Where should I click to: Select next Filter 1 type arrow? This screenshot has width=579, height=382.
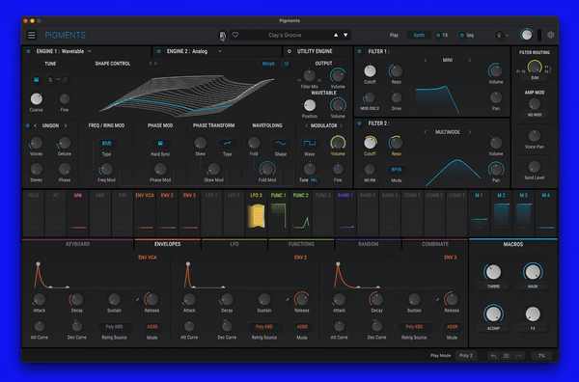point(470,60)
